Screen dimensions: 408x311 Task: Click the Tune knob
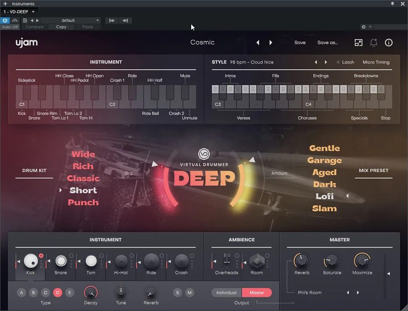[121, 292]
